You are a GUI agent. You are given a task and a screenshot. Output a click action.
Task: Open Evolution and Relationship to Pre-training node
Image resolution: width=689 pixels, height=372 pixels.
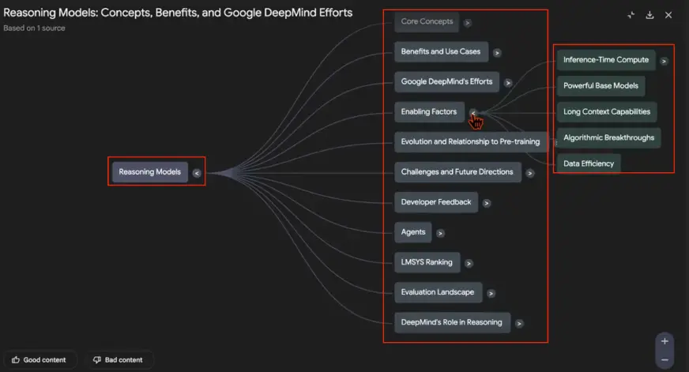[471, 142]
